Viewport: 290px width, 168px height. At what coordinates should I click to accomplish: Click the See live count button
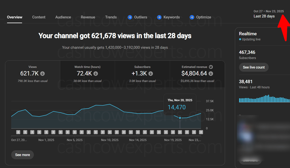[x=254, y=67]
